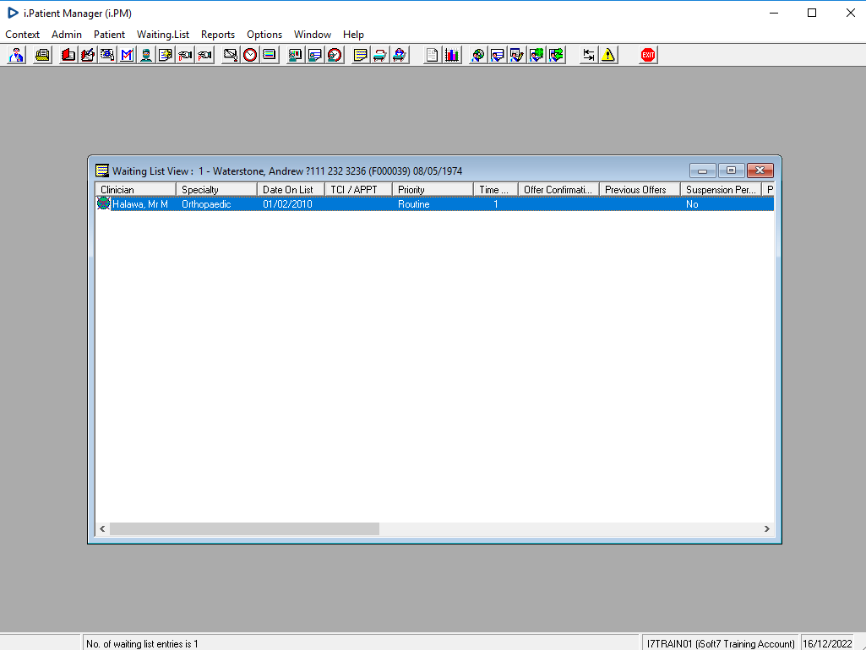Screen dimensions: 866x650
Task: Click the person with red clock icon
Action: pos(335,55)
